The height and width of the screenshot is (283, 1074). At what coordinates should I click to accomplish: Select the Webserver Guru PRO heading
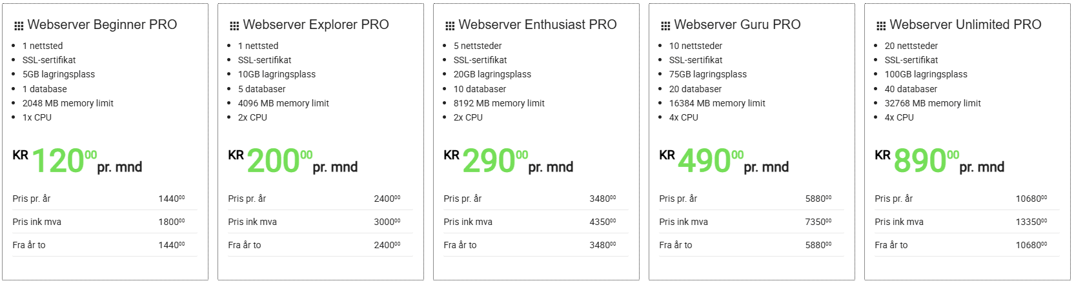point(737,24)
